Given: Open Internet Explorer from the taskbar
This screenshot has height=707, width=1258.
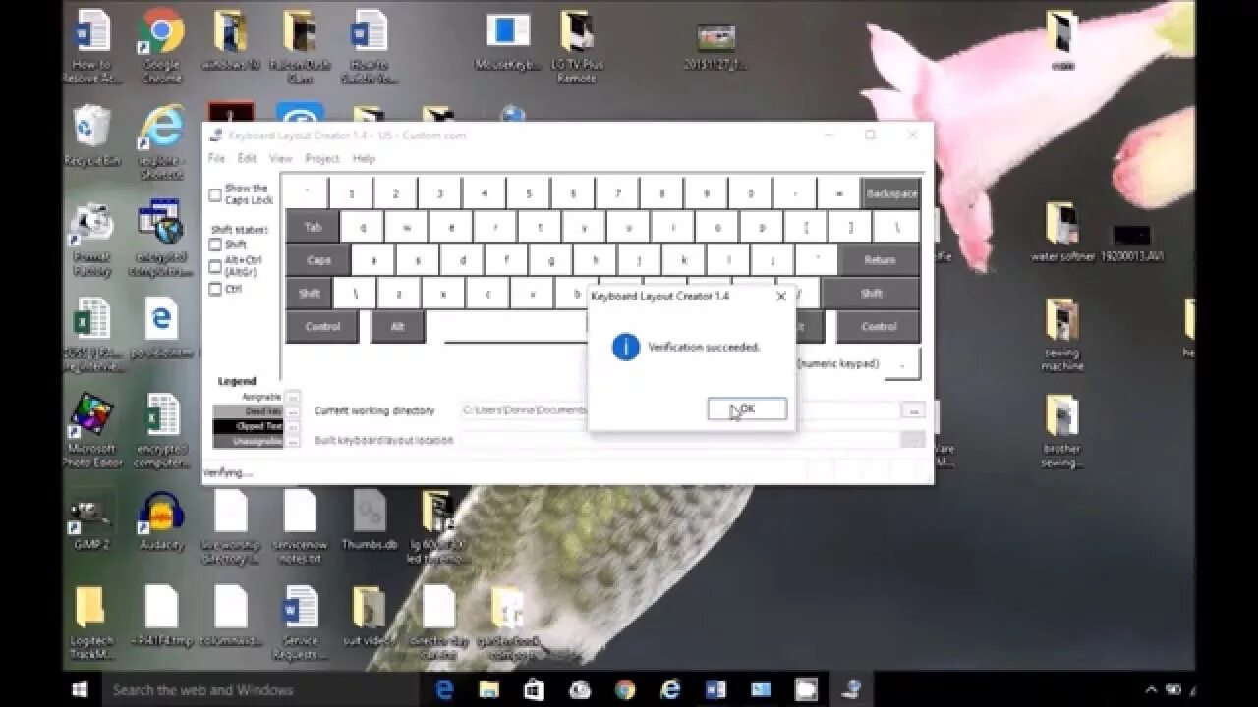Looking at the screenshot, I should pyautogui.click(x=670, y=689).
